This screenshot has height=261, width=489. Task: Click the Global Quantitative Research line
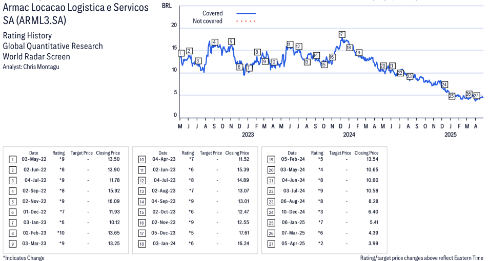[x=53, y=46]
